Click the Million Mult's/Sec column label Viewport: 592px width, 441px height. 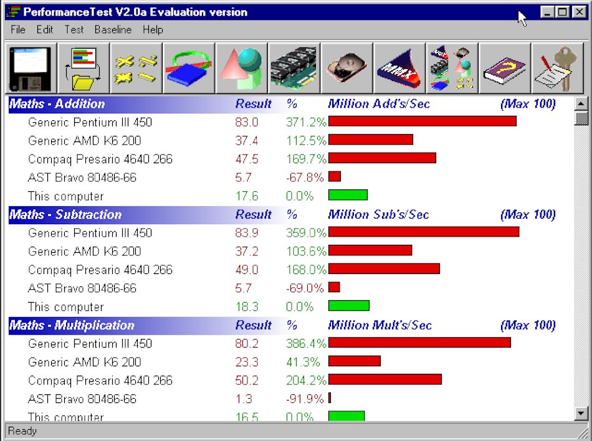pos(380,325)
